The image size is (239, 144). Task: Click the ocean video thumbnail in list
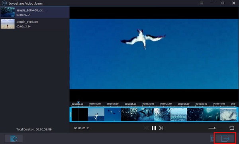pos(8,12)
